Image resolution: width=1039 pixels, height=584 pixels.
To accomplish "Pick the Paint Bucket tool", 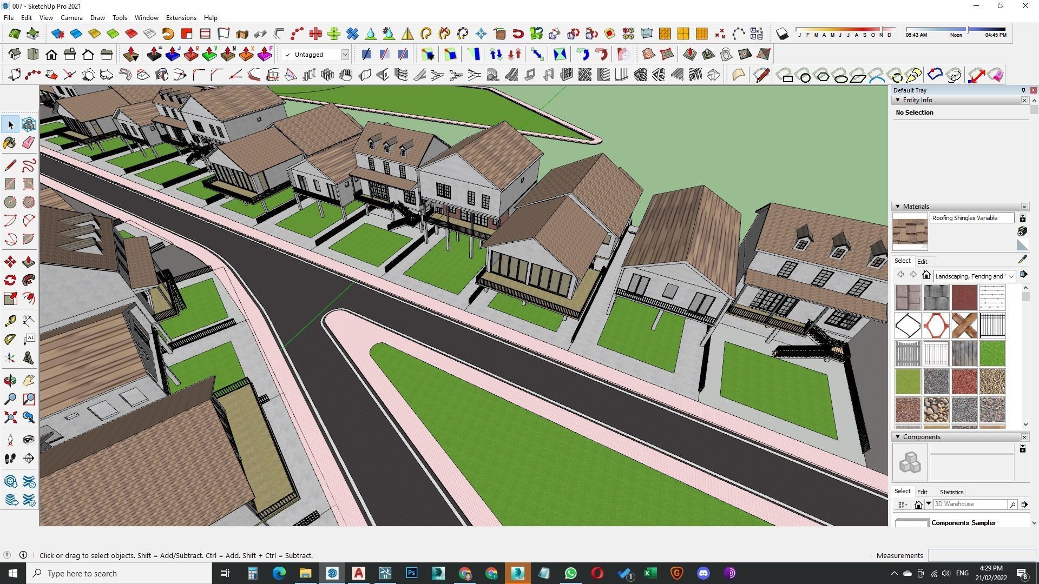I will coord(10,143).
